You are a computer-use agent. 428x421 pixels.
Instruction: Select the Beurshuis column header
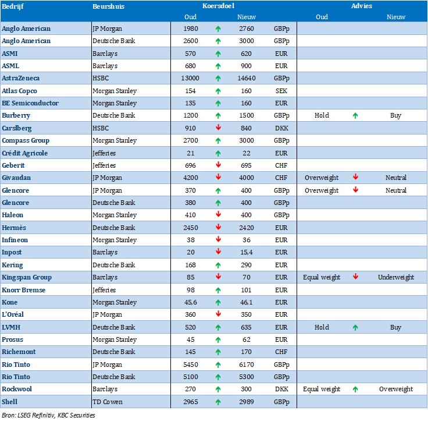(x=108, y=6)
